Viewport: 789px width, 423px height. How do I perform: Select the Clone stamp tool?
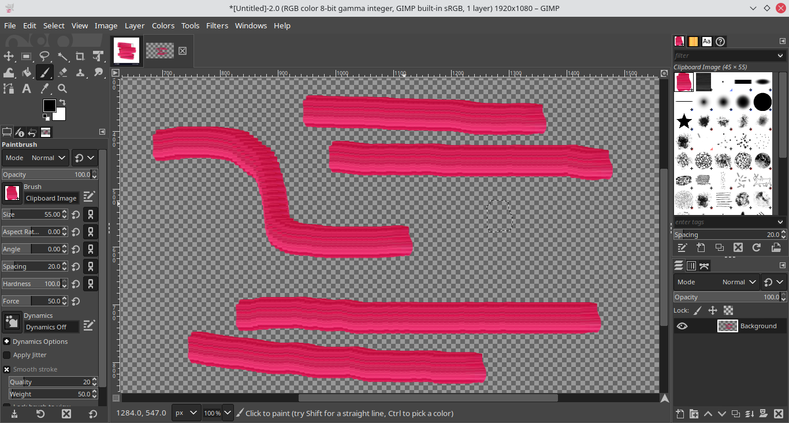coord(80,72)
